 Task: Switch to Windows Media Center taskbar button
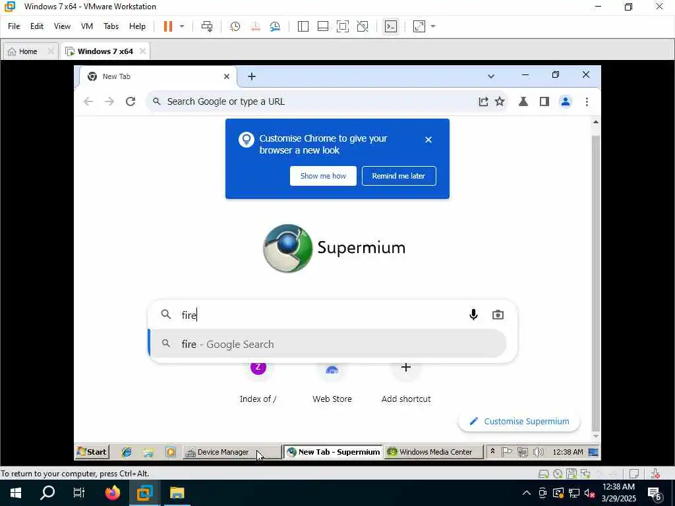(x=433, y=452)
